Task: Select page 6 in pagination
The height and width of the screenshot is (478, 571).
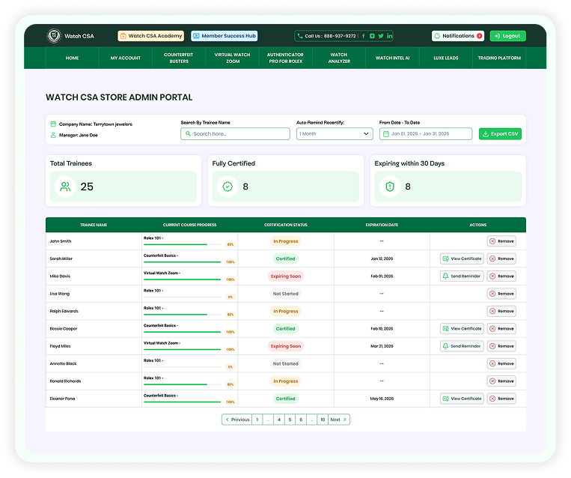Action: pyautogui.click(x=301, y=420)
